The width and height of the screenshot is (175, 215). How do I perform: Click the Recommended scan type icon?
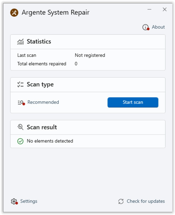tap(21, 102)
